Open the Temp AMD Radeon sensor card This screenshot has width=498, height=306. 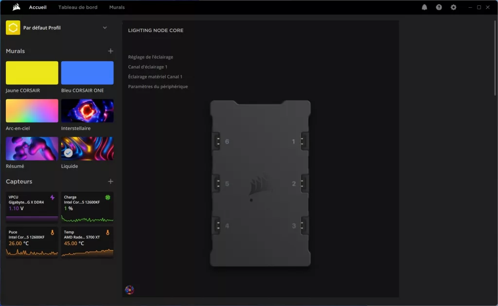(88, 242)
